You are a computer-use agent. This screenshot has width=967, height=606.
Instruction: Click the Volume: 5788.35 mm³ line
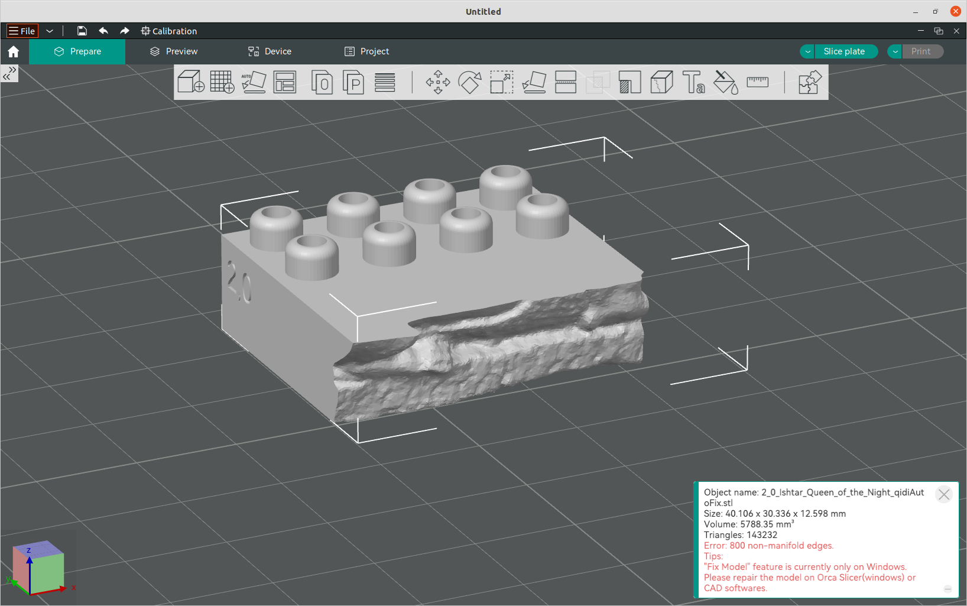click(749, 524)
